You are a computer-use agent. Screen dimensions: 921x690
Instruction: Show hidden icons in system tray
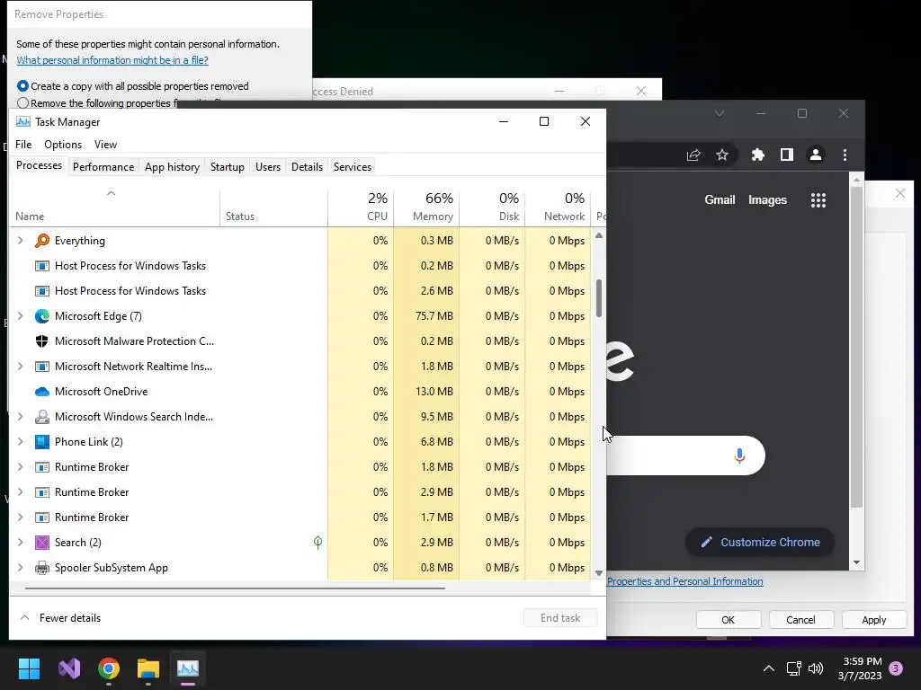pyautogui.click(x=768, y=668)
